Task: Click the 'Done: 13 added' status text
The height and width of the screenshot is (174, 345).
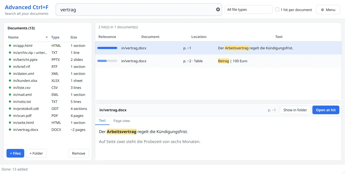Action: point(15,169)
